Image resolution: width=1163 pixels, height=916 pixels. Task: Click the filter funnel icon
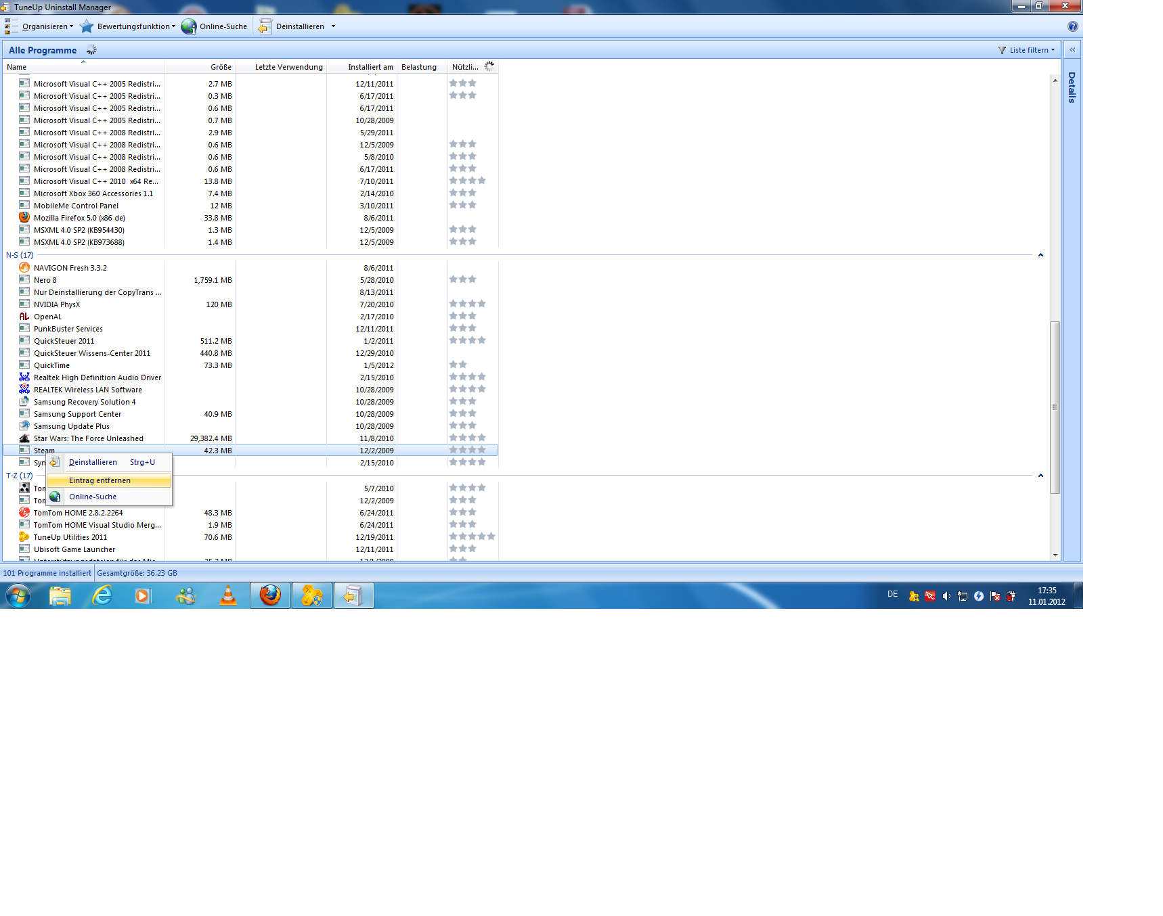(1002, 50)
